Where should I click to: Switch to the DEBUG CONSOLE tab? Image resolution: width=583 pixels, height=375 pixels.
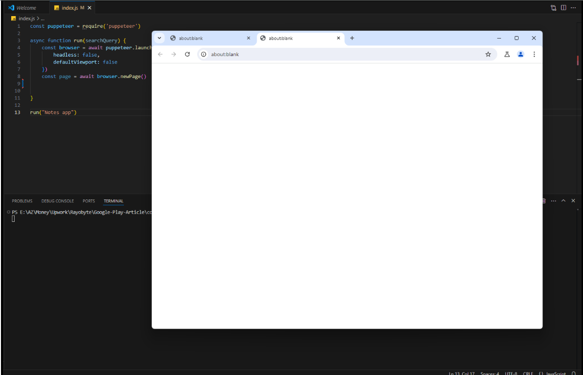pyautogui.click(x=58, y=201)
